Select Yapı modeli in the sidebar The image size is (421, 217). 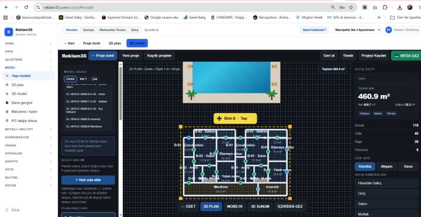[29, 76]
